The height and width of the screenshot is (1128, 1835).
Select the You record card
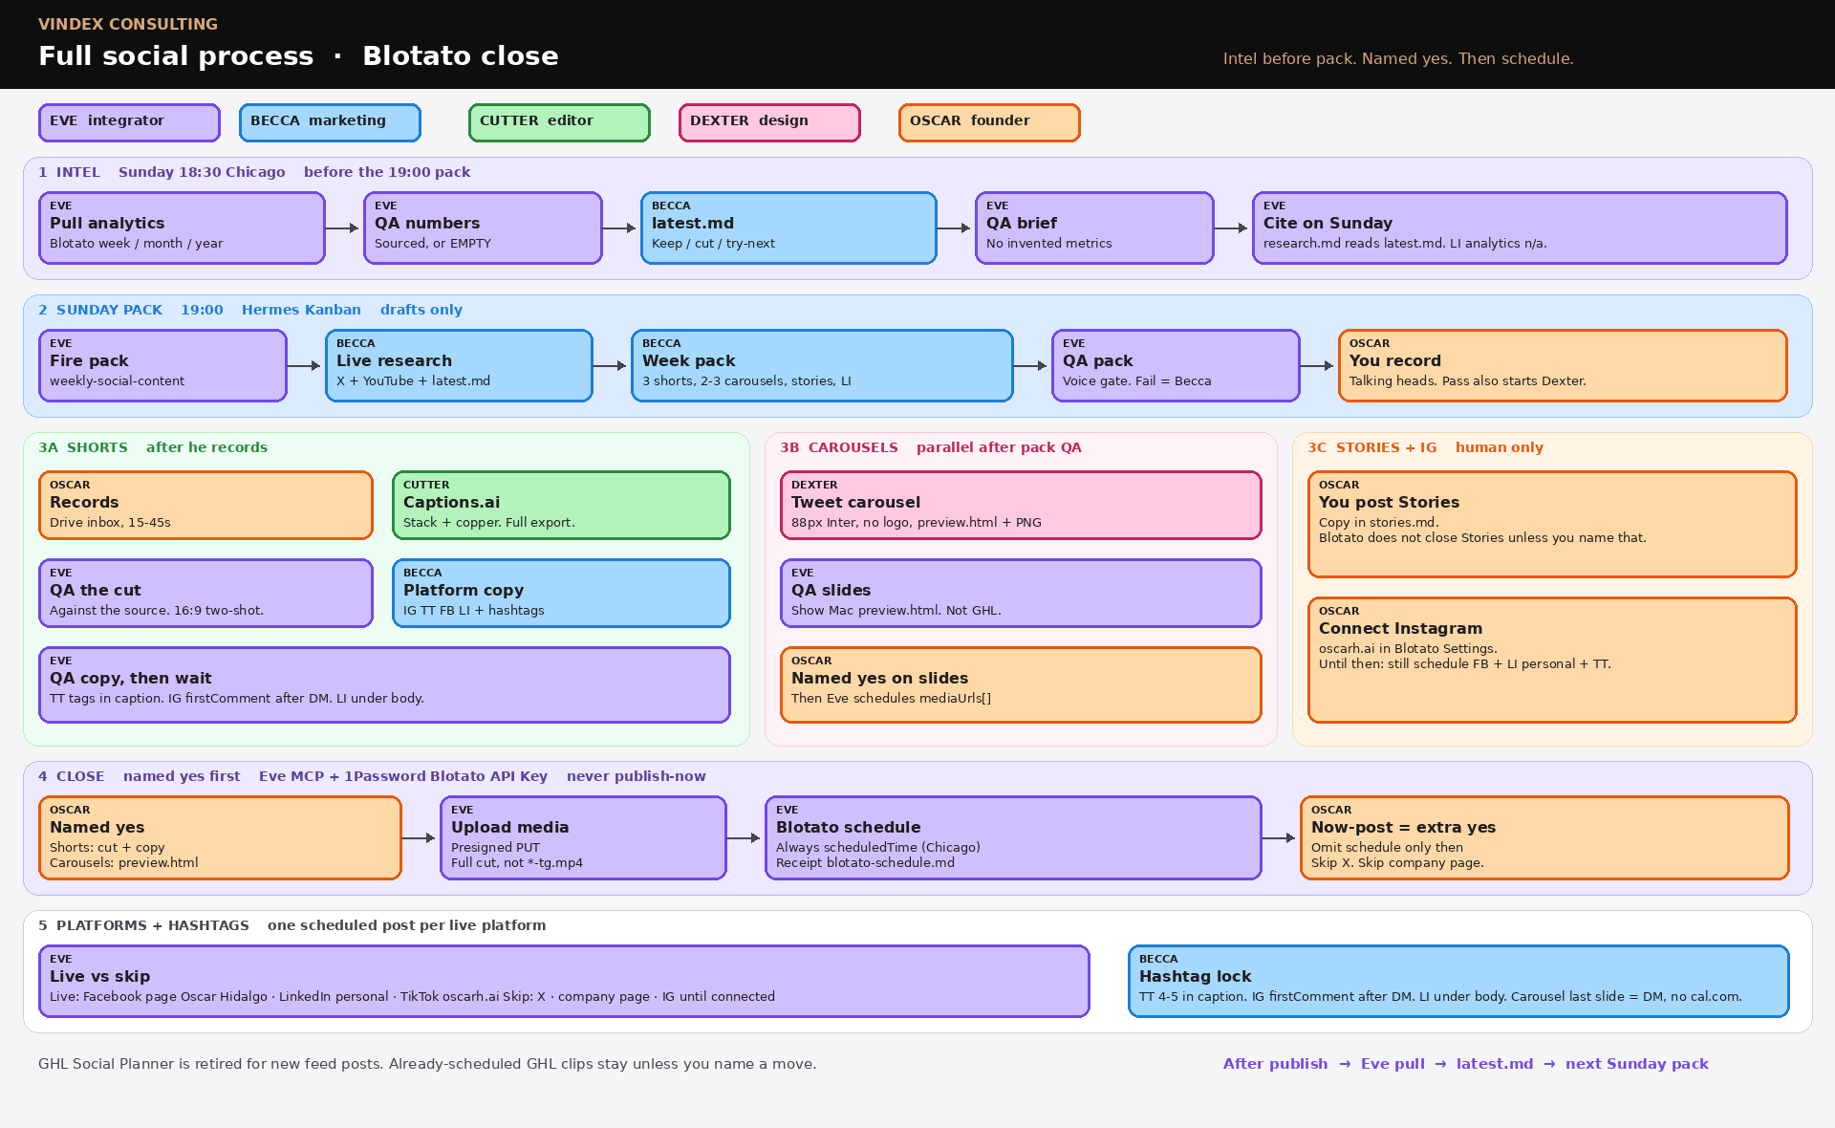tap(1563, 365)
